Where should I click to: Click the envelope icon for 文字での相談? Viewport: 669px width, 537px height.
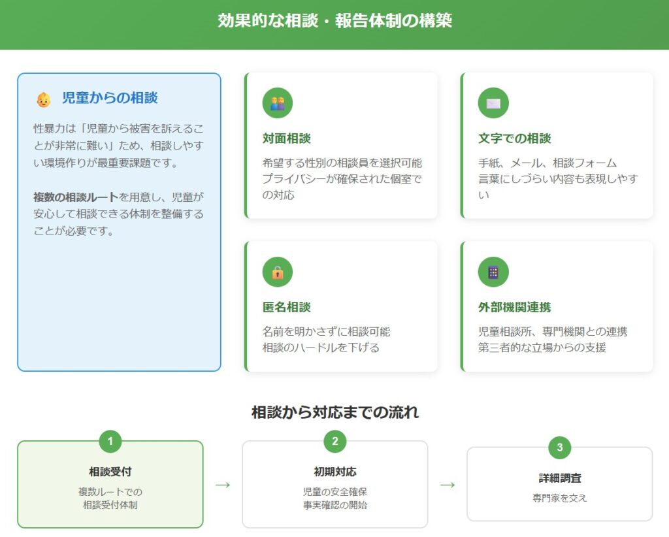click(493, 103)
